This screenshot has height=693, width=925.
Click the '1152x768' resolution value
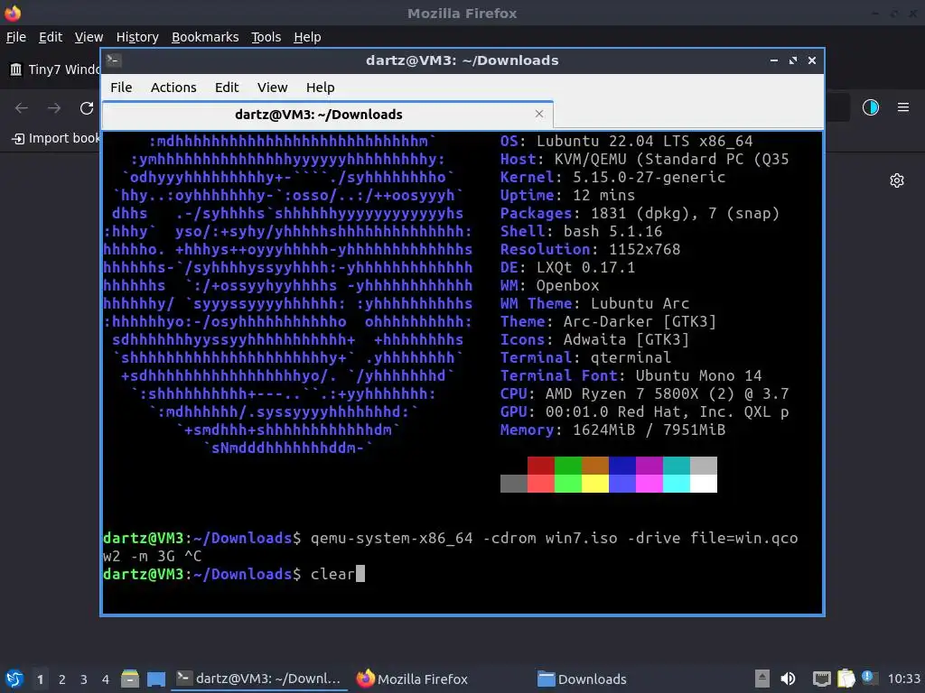click(x=644, y=249)
